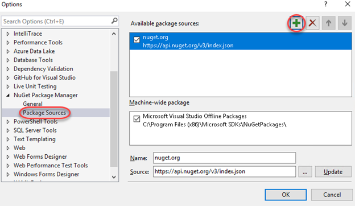
Task: Move the package source up with the arrow
Action: coord(328,23)
